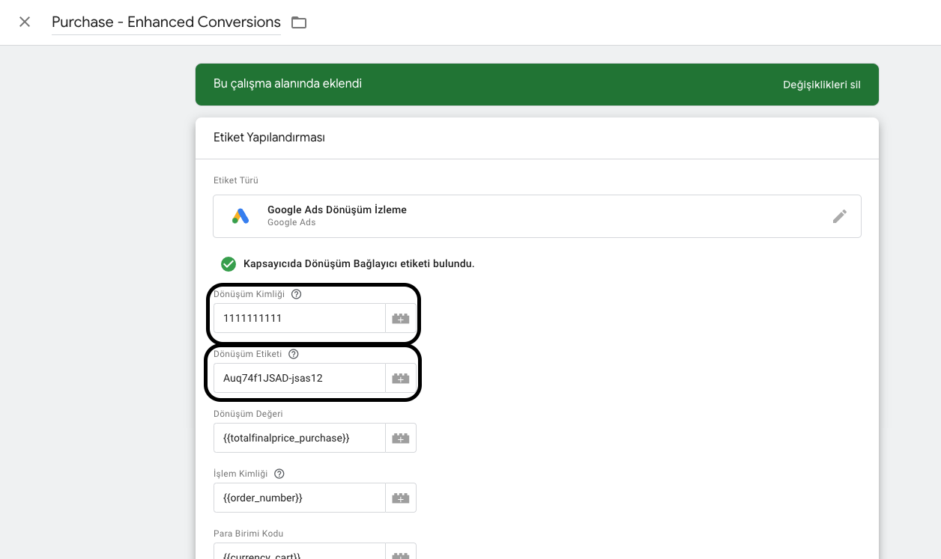This screenshot has height=559, width=941.
Task: Click Dönüşüm Değeri label
Action: [x=248, y=414]
